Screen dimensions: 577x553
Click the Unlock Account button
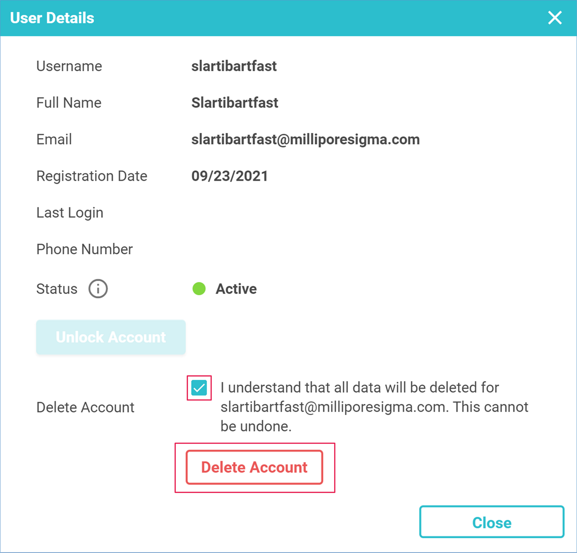[111, 337]
